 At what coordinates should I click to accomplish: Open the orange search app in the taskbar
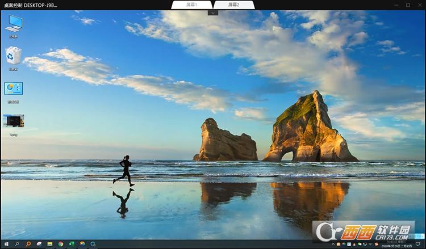28,244
